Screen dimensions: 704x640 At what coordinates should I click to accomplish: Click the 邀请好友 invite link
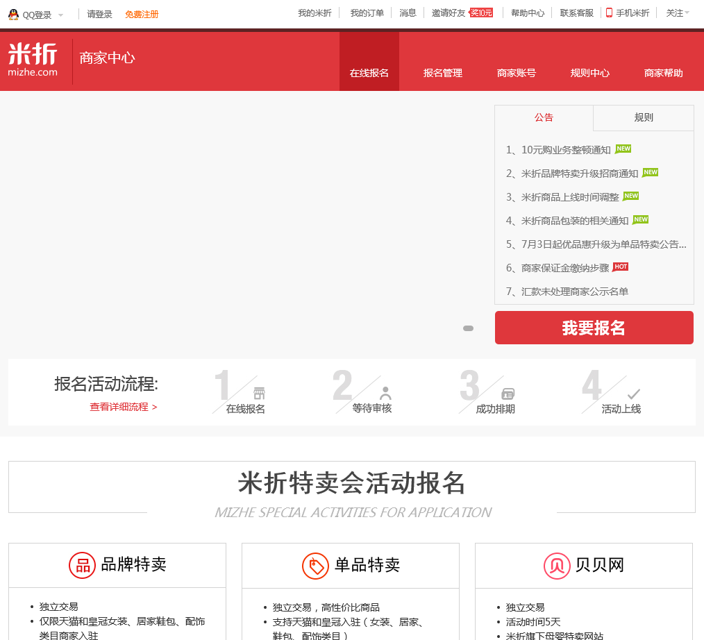coord(448,13)
